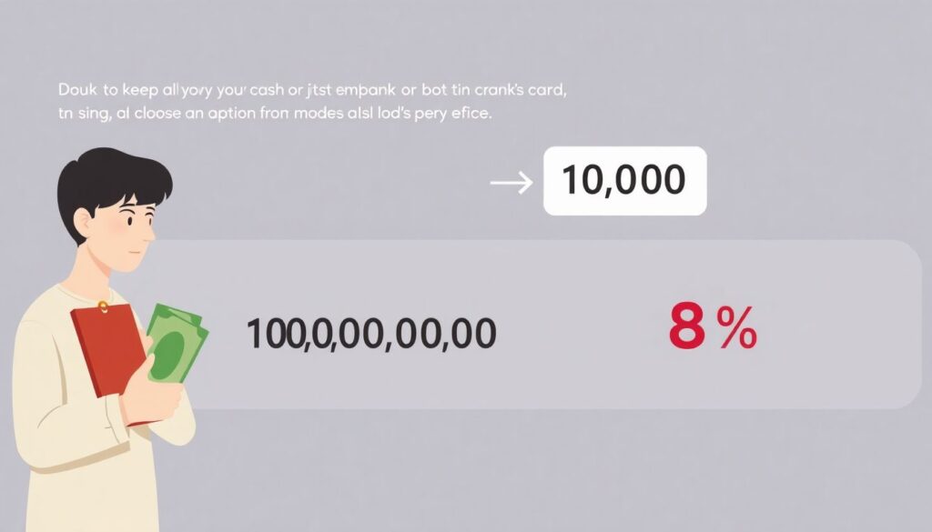Click the large 100,0,00,00,00 number
The image size is (932, 532).
371,334
